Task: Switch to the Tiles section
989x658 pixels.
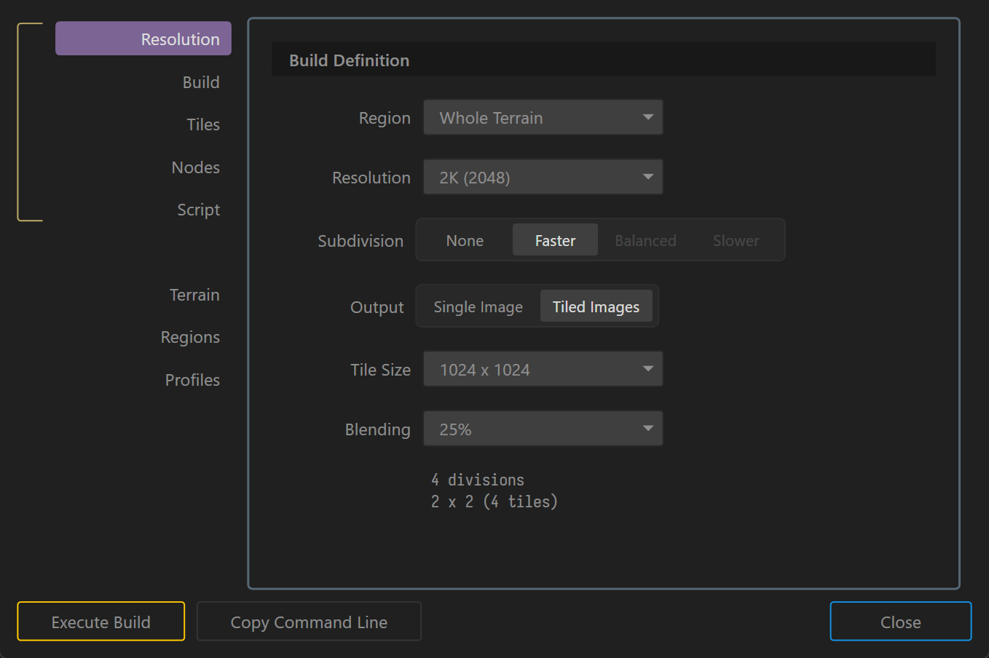Action: pos(202,124)
